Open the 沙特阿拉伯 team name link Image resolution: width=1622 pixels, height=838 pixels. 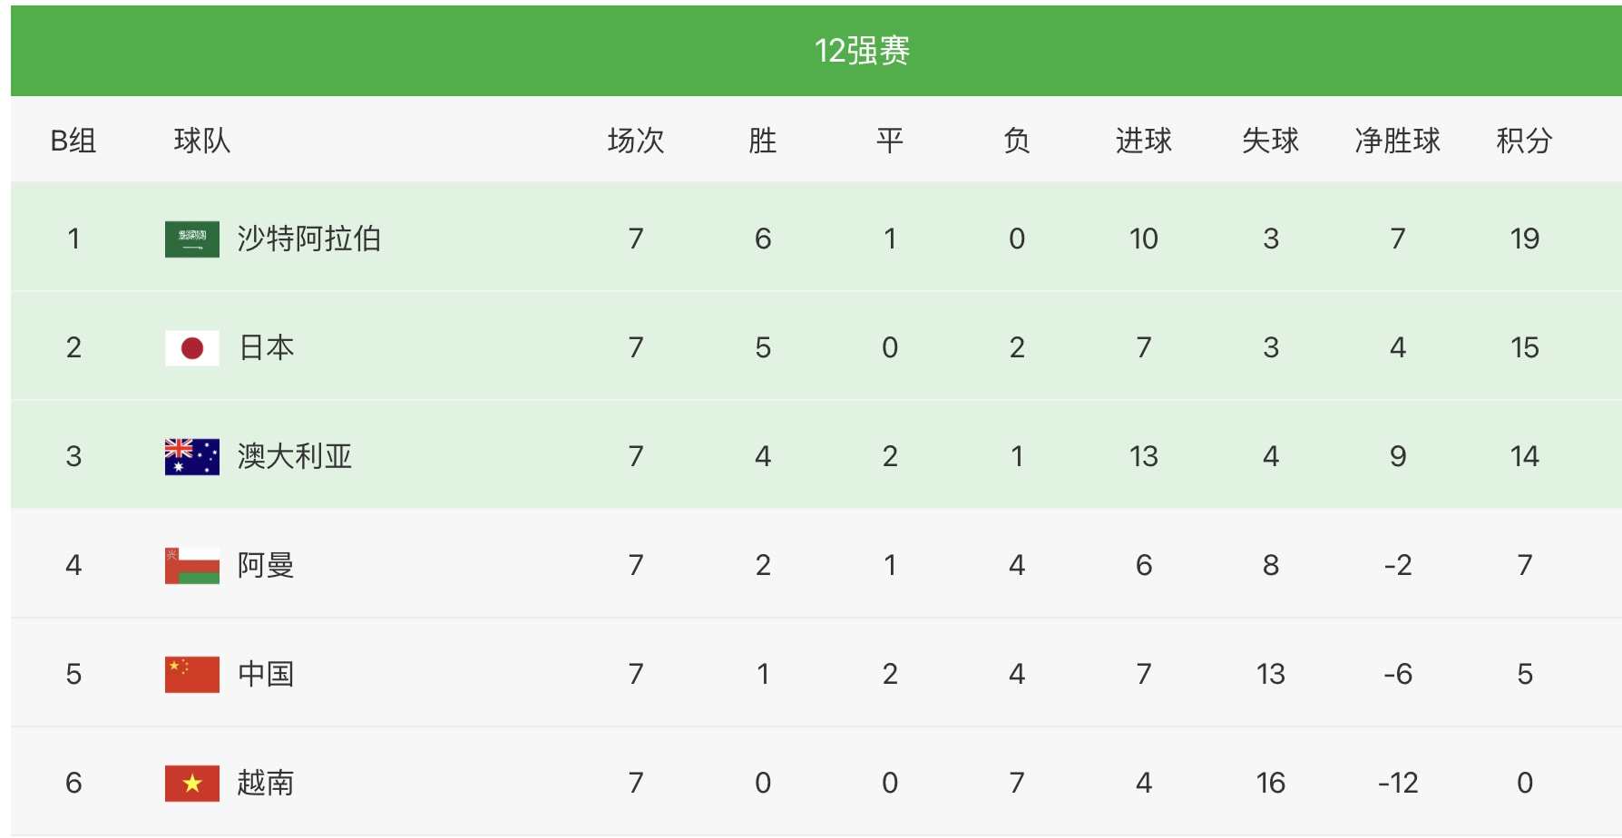tap(308, 239)
